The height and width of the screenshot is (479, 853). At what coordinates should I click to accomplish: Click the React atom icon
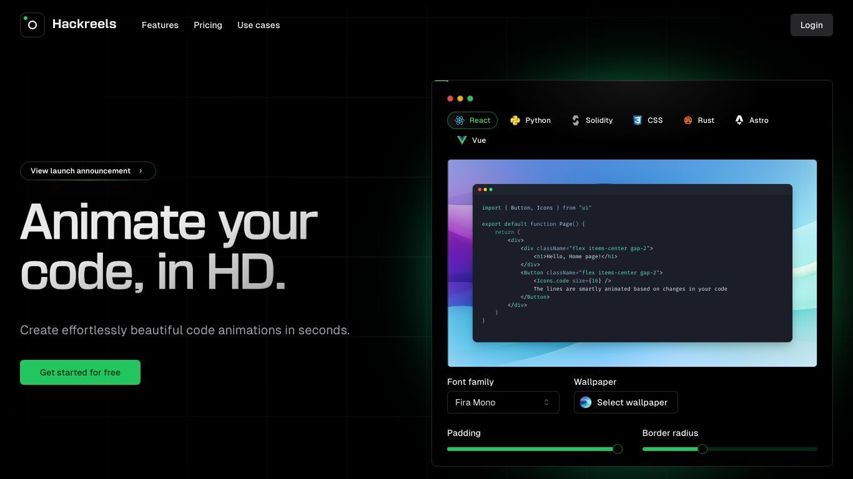click(x=460, y=120)
